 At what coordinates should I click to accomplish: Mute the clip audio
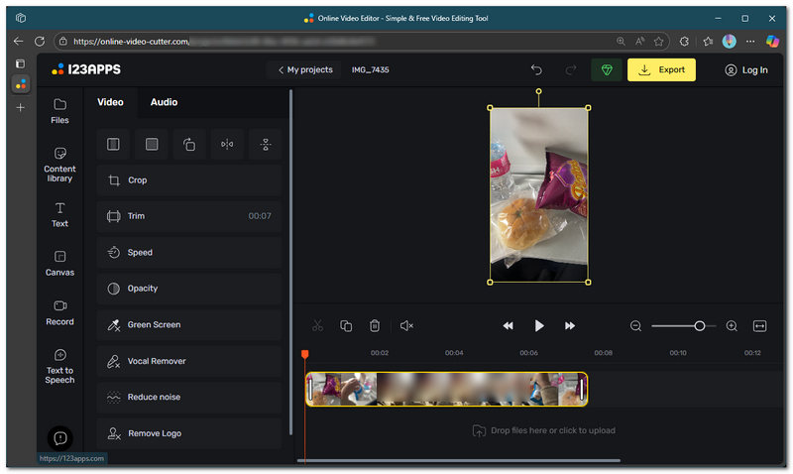click(x=406, y=325)
